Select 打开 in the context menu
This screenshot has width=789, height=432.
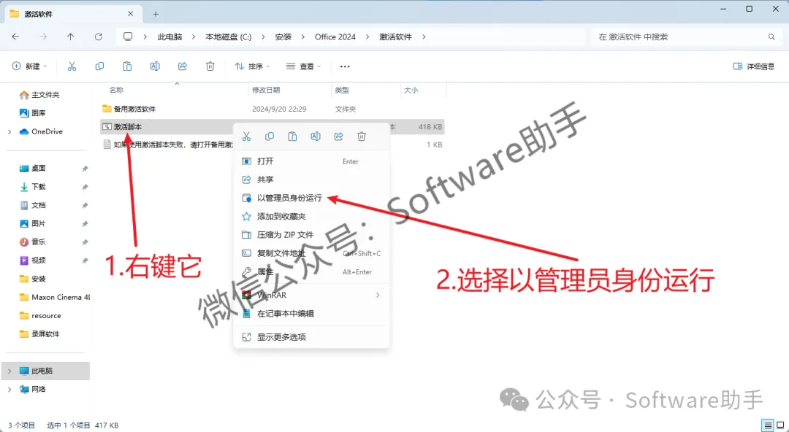(311, 161)
